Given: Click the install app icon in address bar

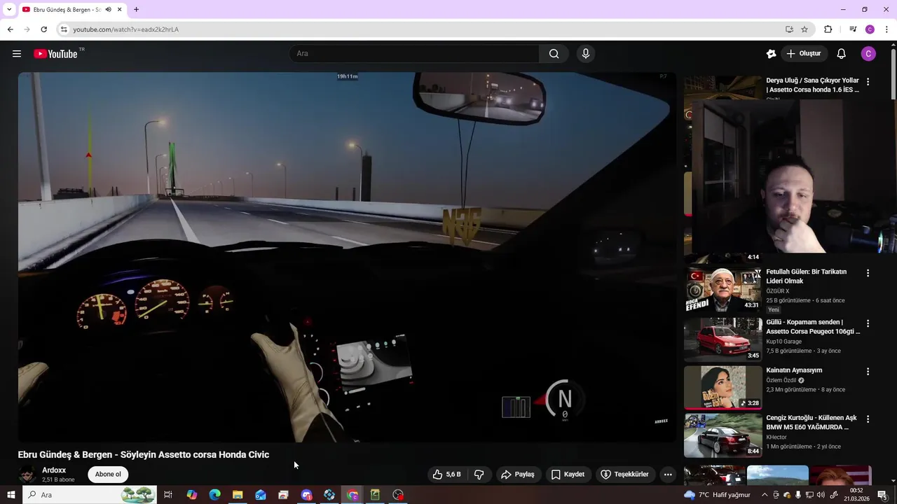Looking at the screenshot, I should tap(789, 29).
